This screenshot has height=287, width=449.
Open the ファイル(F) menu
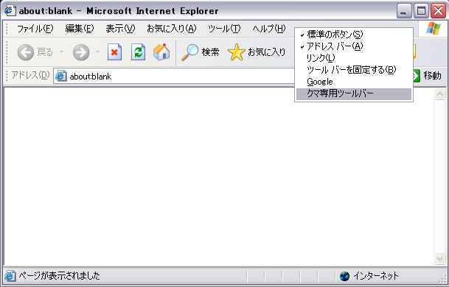(x=35, y=29)
